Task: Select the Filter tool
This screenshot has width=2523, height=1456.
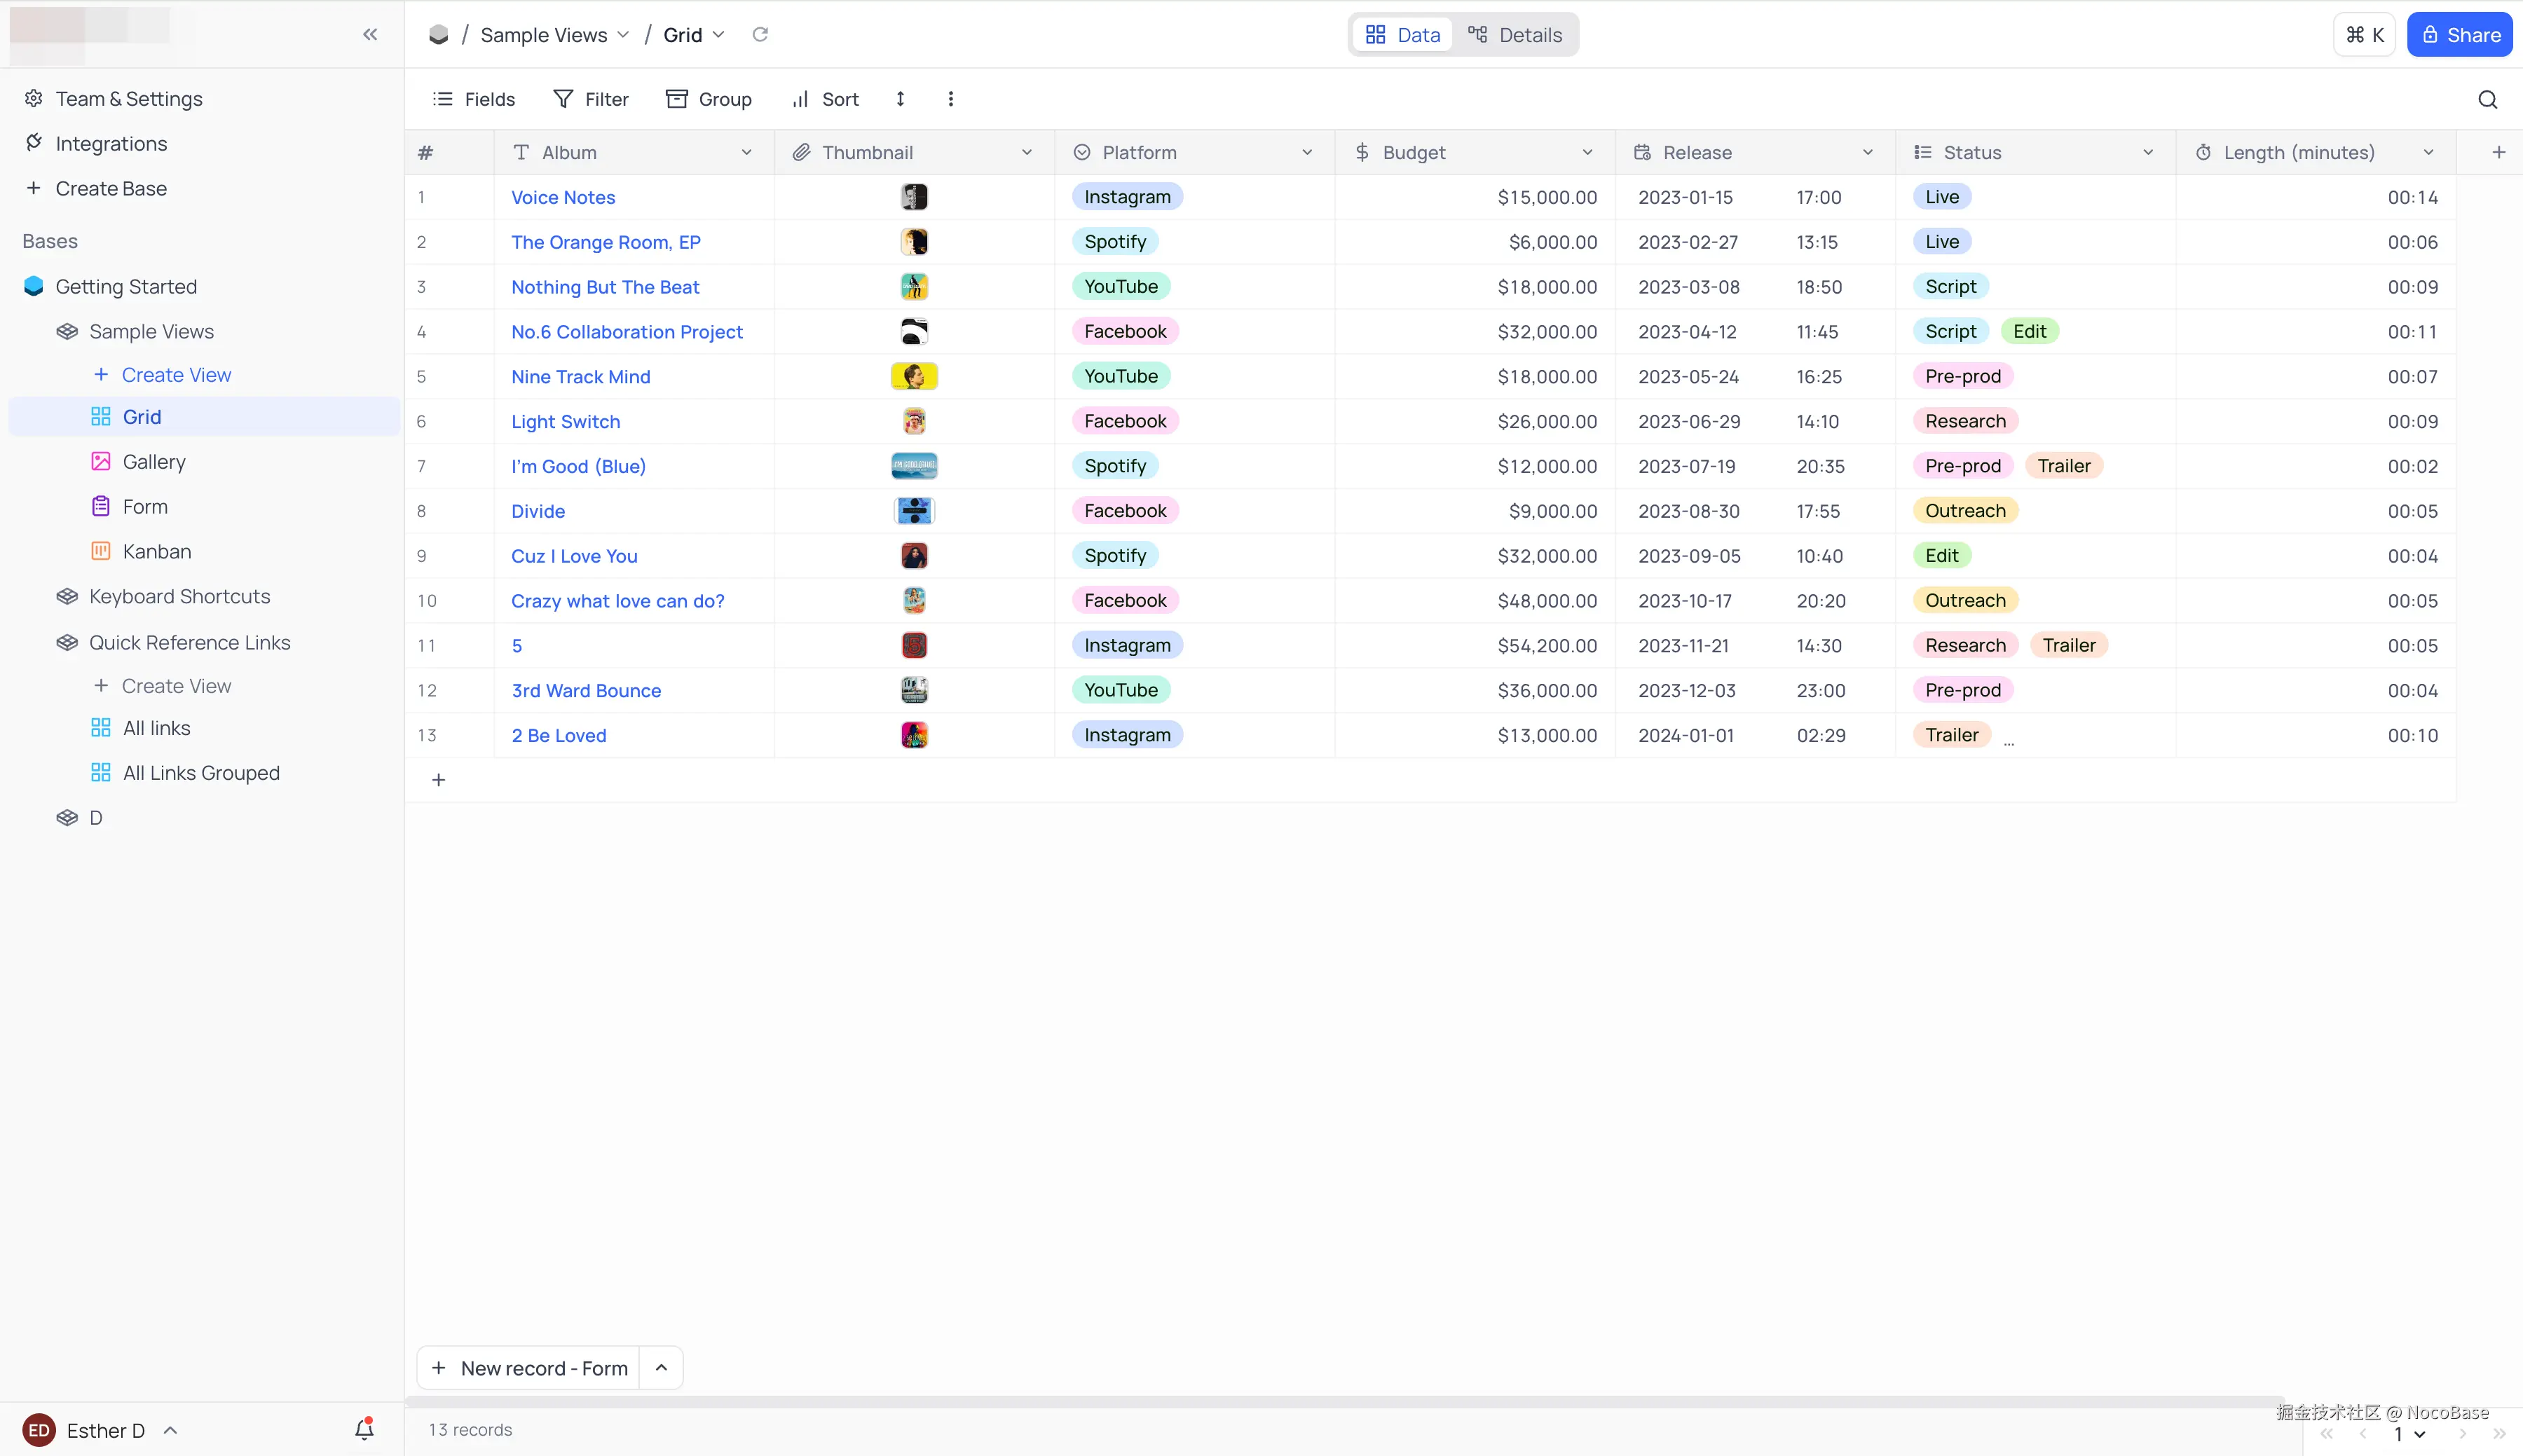Action: coord(591,99)
